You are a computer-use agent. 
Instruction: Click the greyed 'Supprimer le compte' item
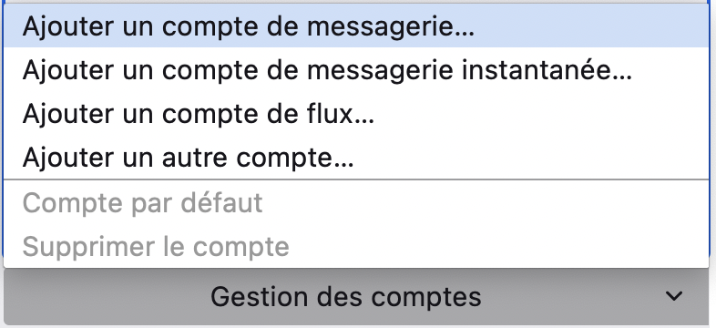click(355, 247)
